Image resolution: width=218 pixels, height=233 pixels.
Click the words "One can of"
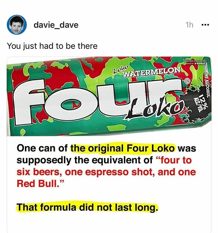point(42,148)
